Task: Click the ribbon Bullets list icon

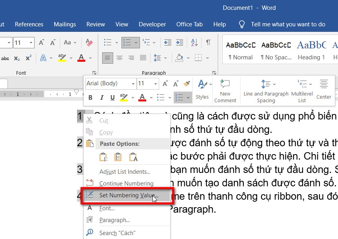Action: [x=107, y=42]
